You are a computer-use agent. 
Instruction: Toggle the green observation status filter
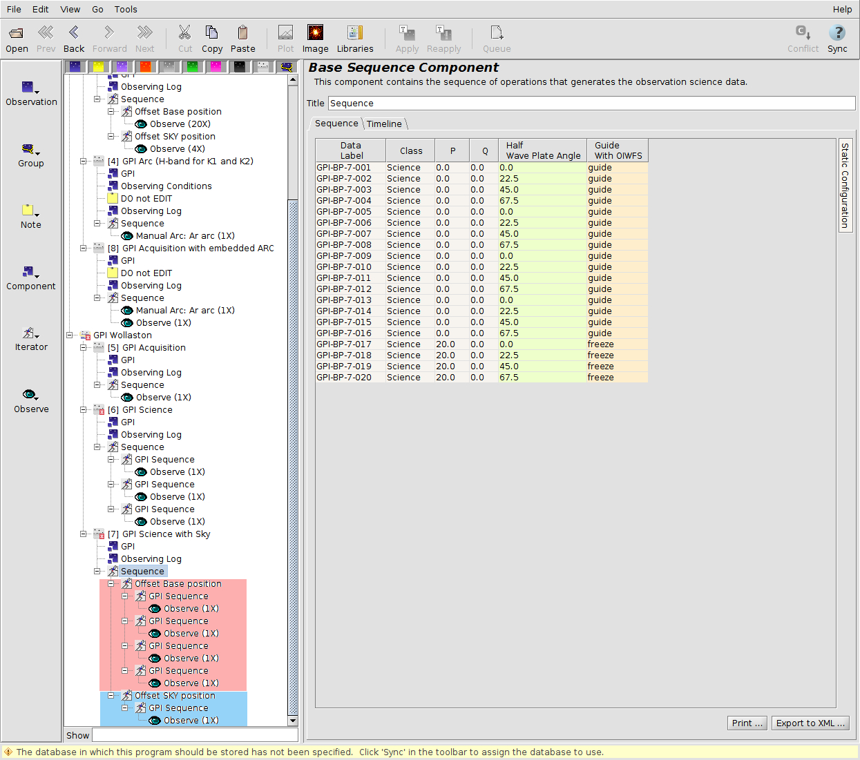pos(193,66)
